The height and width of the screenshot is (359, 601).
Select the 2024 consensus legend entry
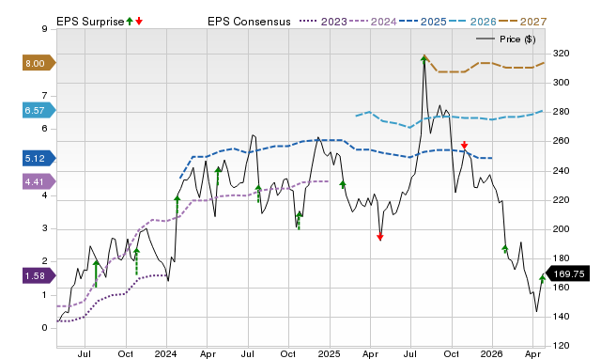point(373,22)
